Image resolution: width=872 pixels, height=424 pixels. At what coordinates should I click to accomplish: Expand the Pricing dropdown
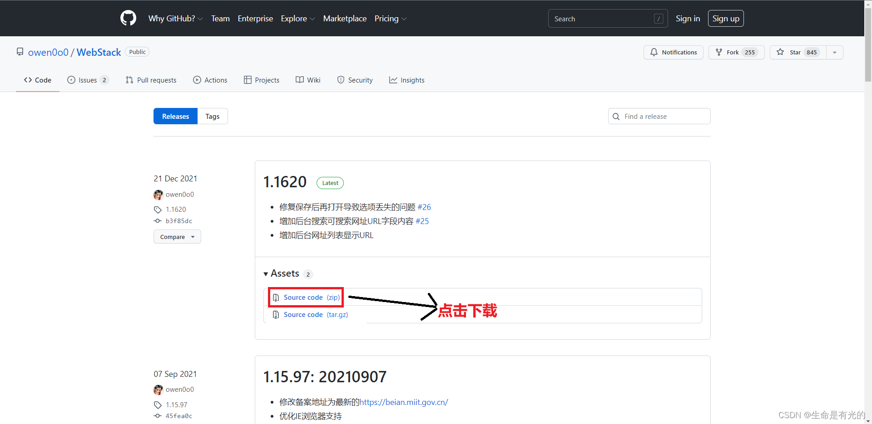pos(390,19)
